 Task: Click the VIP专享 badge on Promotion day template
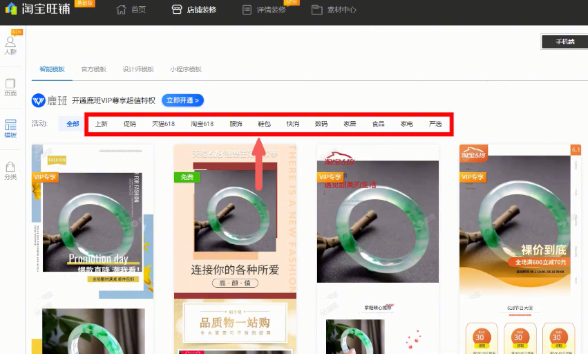(x=45, y=177)
